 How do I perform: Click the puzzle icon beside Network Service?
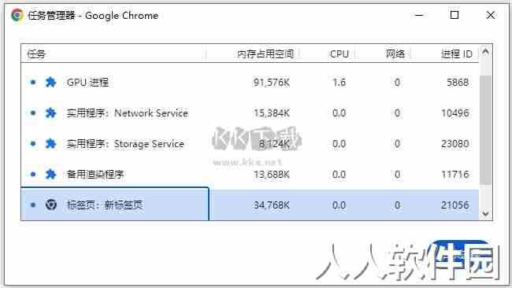[50, 113]
